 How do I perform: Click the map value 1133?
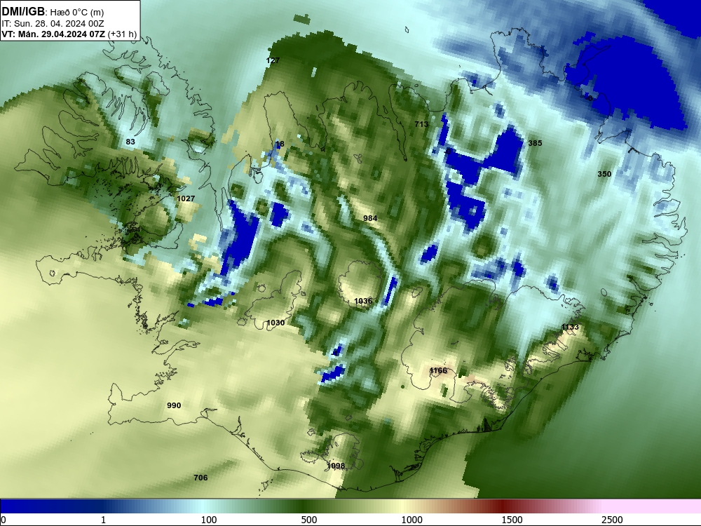point(570,327)
